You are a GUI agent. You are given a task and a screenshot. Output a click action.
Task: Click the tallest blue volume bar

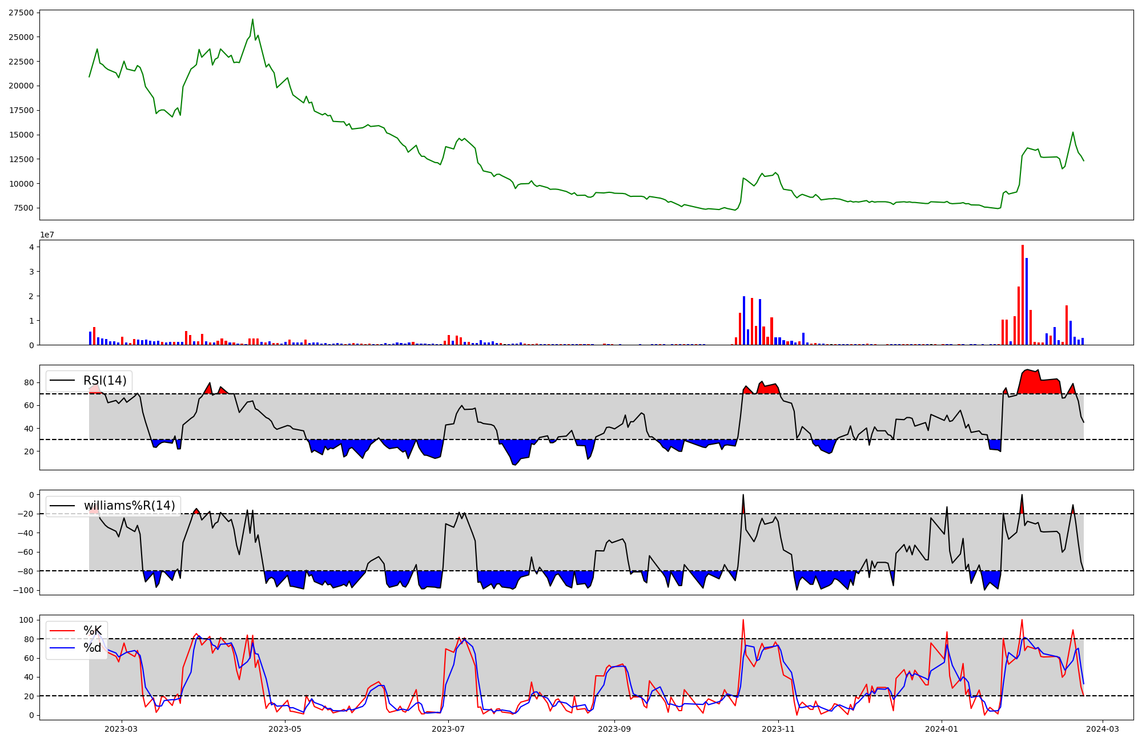click(x=1026, y=303)
